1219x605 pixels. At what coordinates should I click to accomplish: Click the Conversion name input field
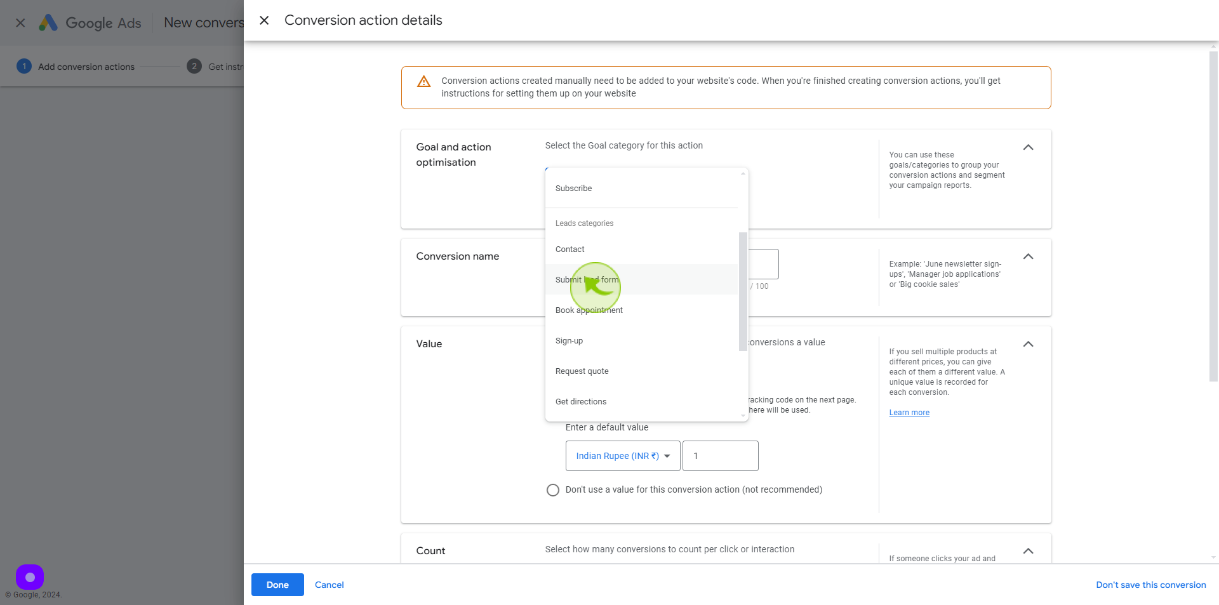click(x=764, y=264)
